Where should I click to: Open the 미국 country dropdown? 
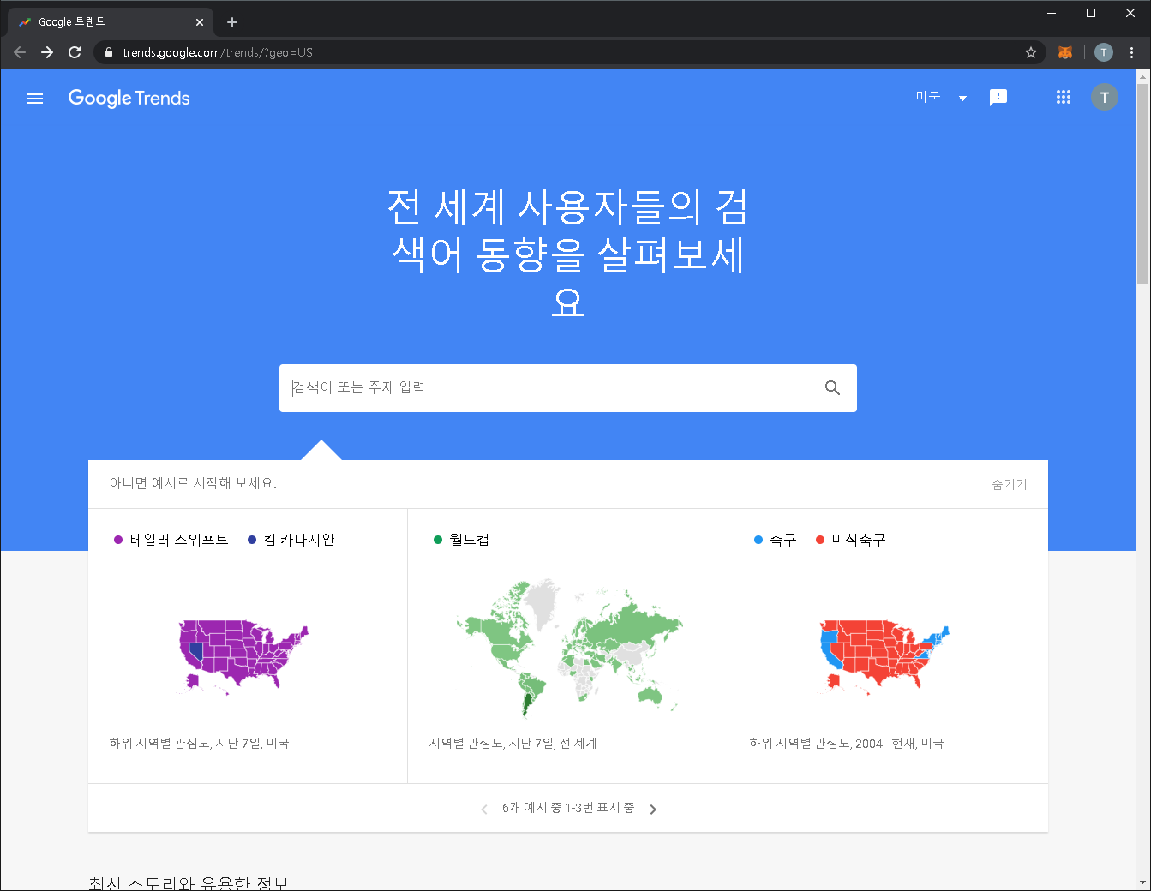point(941,98)
